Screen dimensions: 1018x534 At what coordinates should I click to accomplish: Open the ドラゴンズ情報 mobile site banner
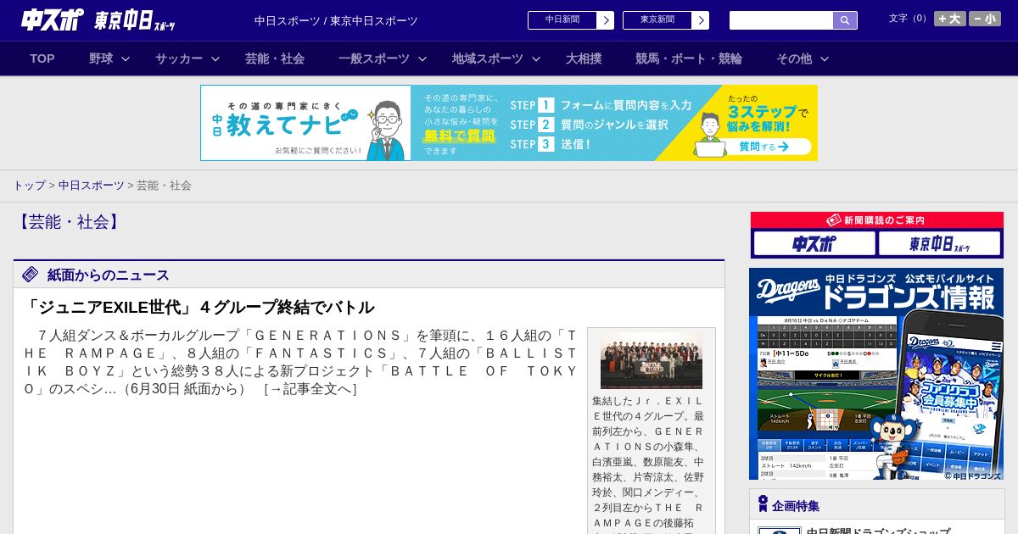click(876, 374)
